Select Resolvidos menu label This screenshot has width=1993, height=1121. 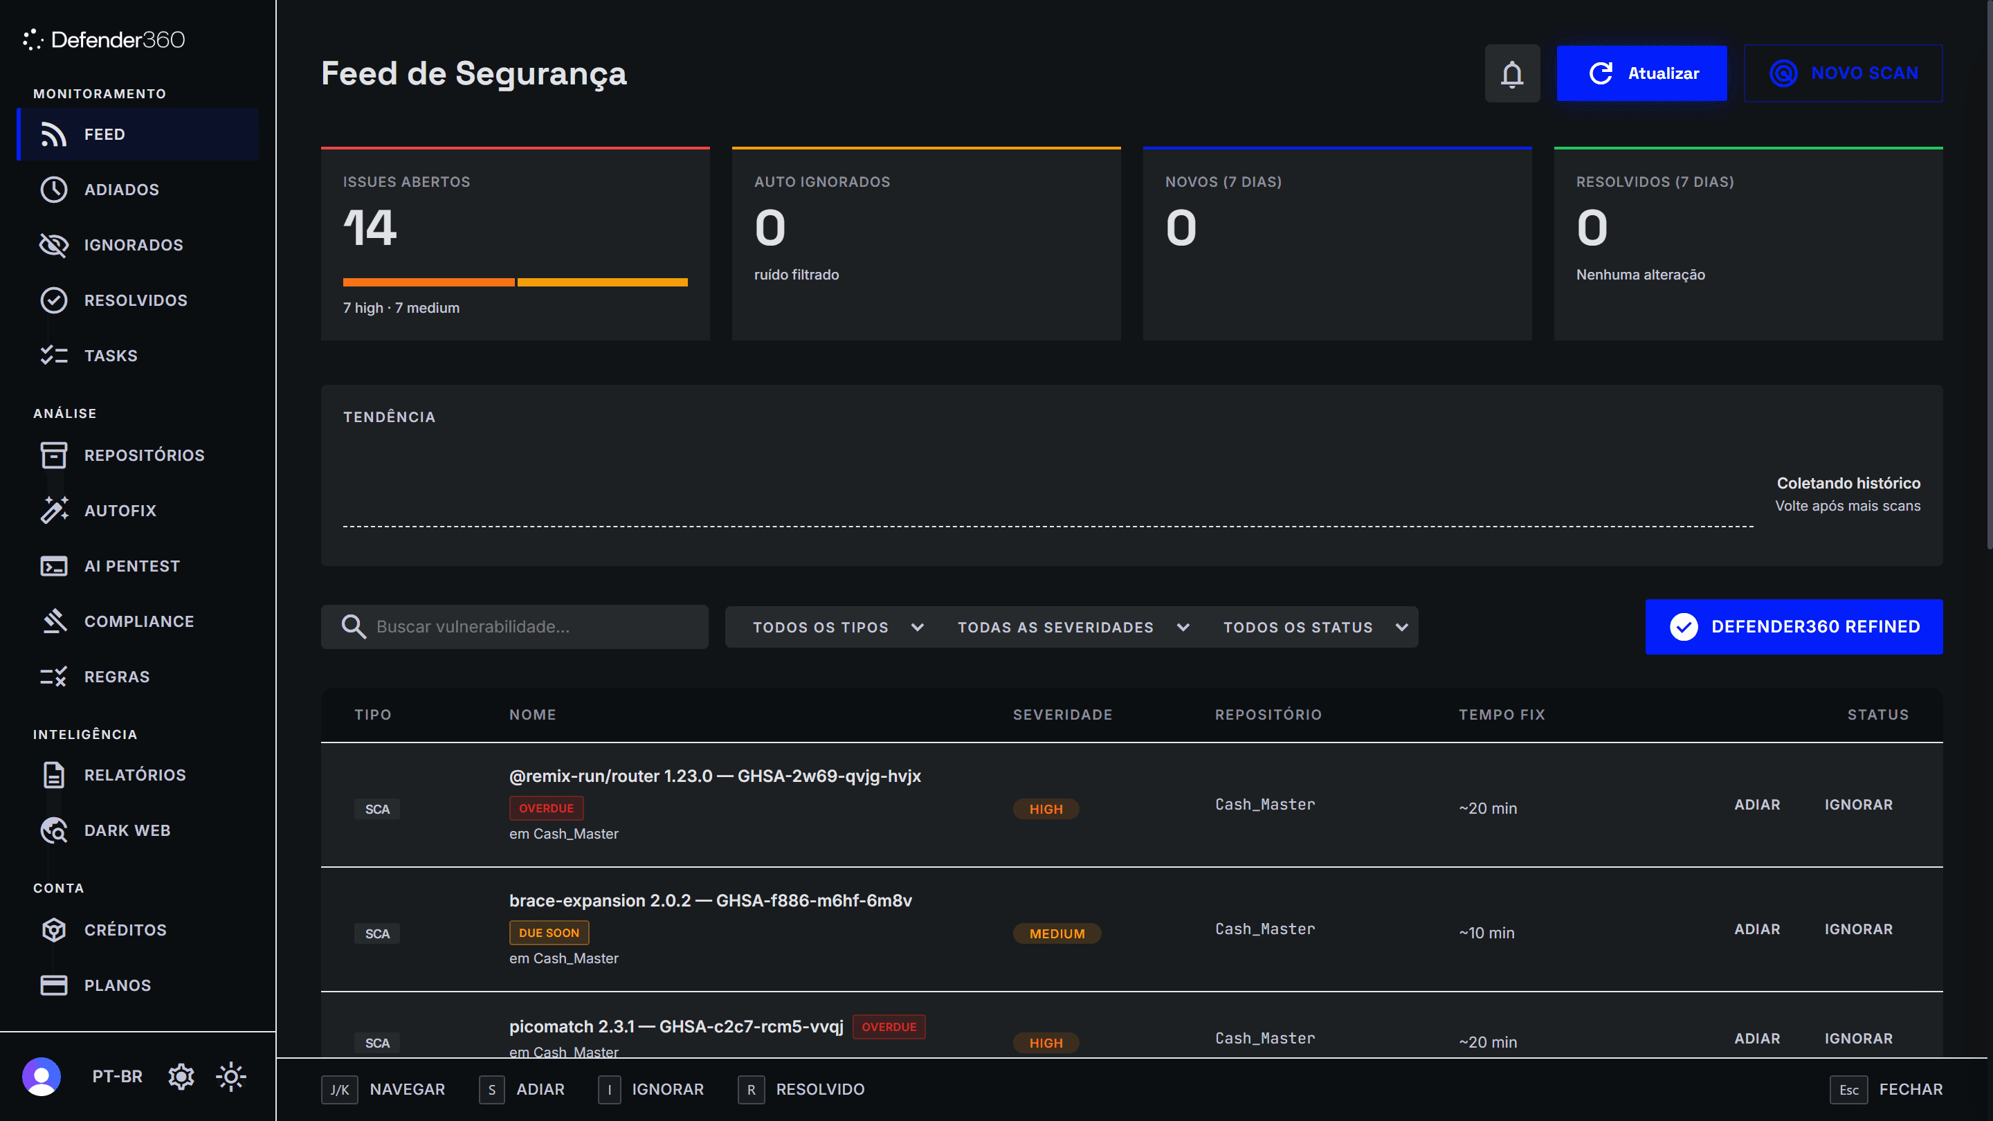point(136,300)
